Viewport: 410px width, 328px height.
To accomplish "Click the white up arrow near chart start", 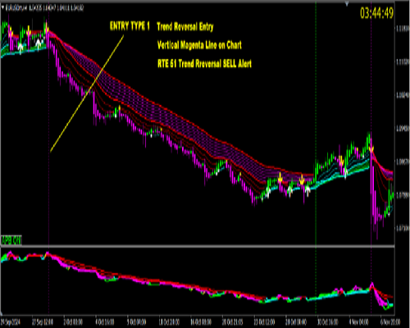I will [20, 48].
